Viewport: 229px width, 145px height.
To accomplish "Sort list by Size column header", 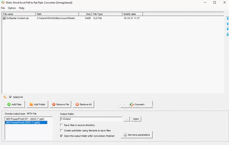I will click(85, 14).
